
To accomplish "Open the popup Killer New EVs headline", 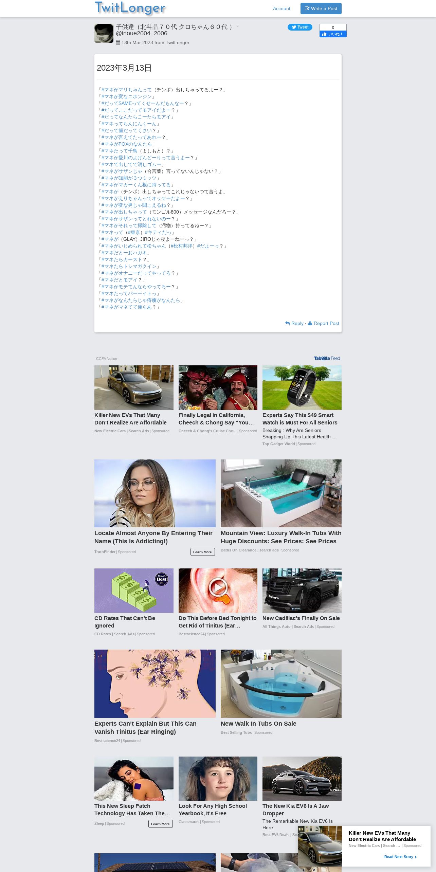I will (382, 836).
